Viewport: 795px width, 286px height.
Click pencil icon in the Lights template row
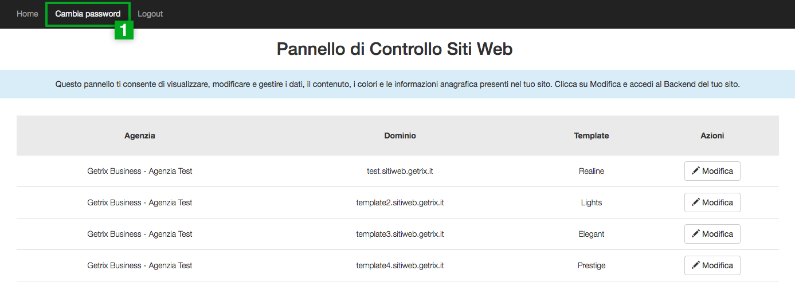click(696, 202)
